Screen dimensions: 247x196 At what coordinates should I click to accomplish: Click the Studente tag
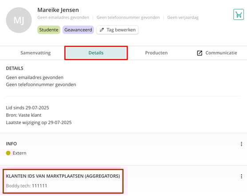[x=49, y=30]
